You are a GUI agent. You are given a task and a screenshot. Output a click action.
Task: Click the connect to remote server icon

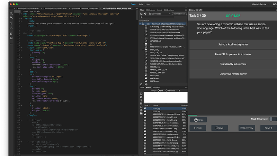(141, 14)
